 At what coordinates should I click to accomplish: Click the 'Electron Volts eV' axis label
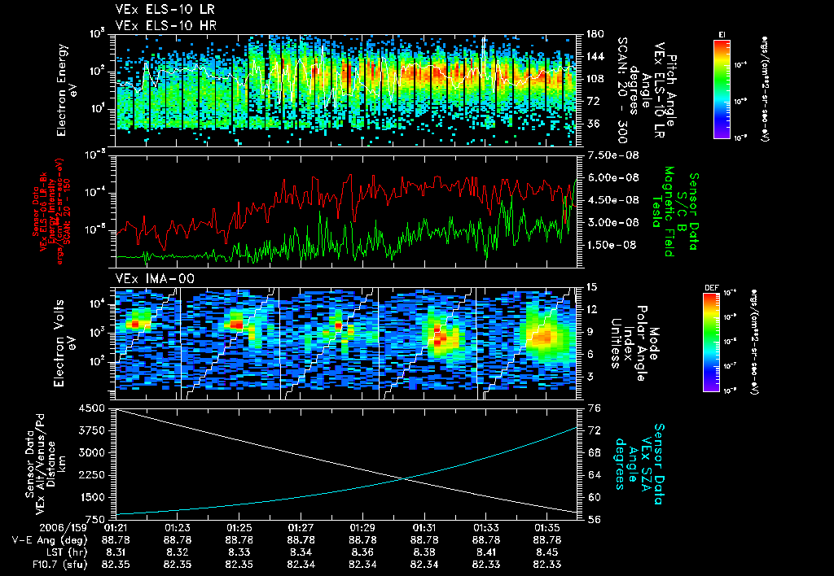[x=64, y=344]
